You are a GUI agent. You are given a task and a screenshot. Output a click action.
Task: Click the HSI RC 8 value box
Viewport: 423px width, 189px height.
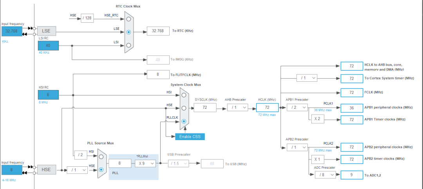pos(48,95)
